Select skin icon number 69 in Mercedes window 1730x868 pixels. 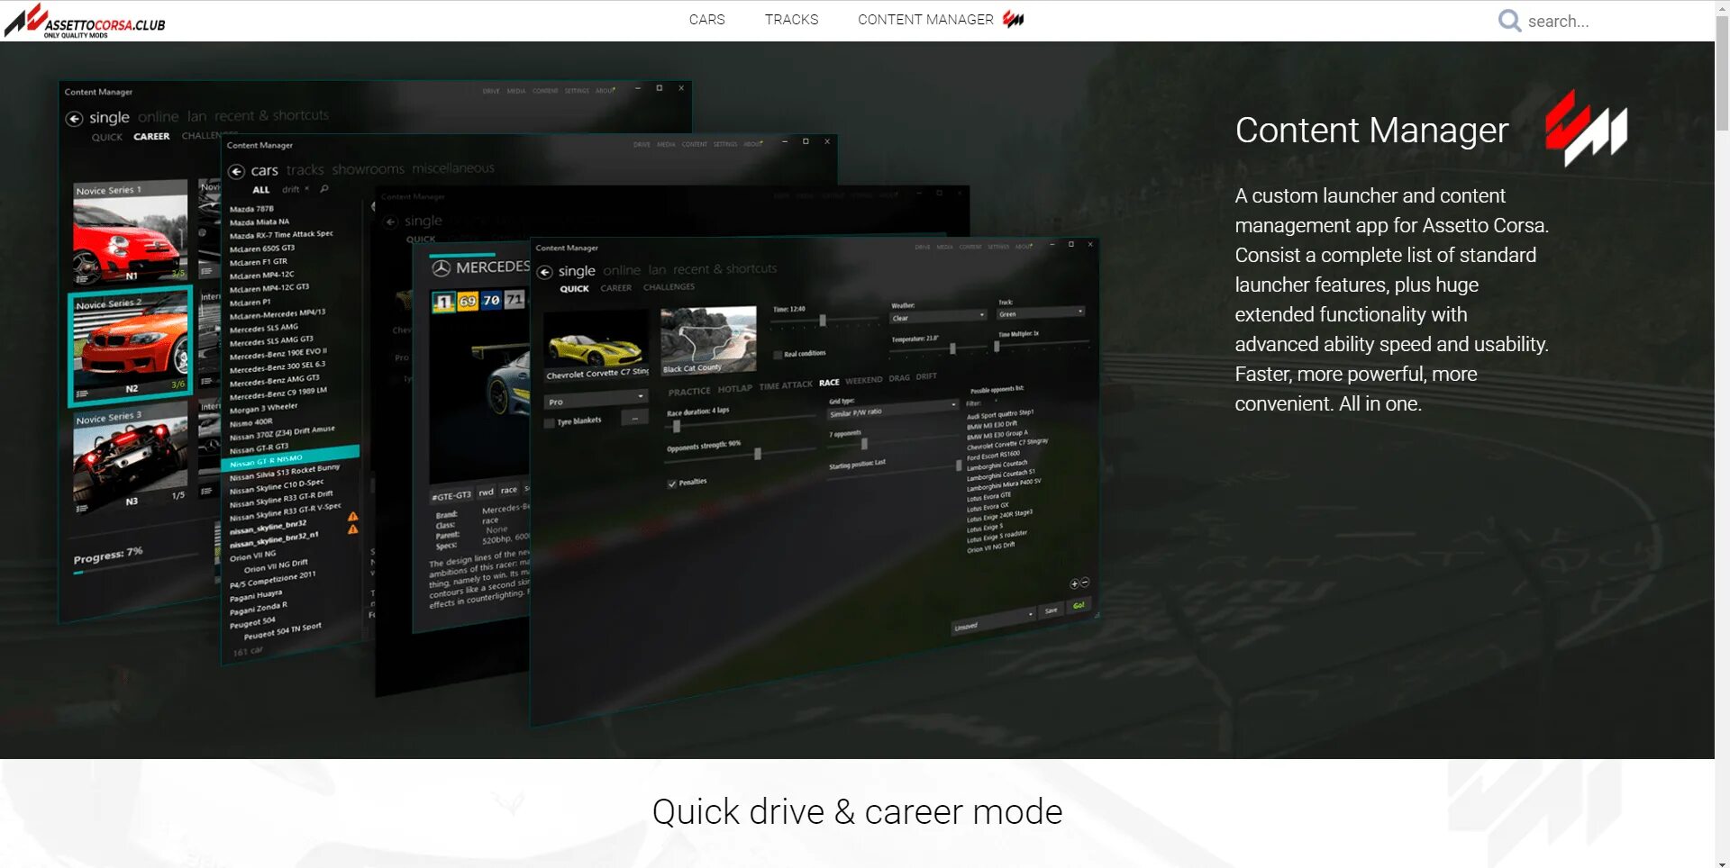(x=468, y=302)
